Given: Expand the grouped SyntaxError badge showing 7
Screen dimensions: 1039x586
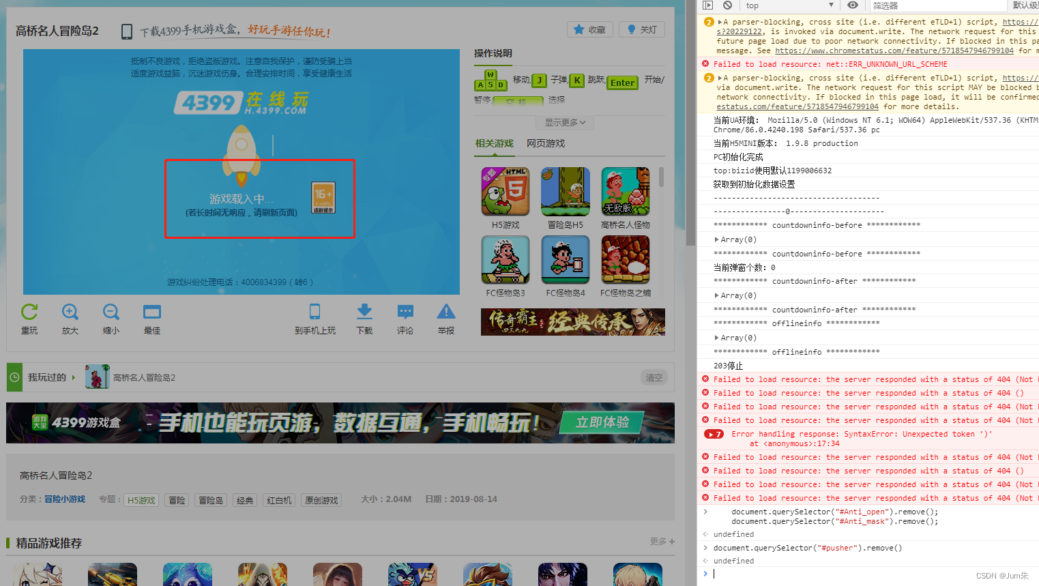Looking at the screenshot, I should (714, 434).
